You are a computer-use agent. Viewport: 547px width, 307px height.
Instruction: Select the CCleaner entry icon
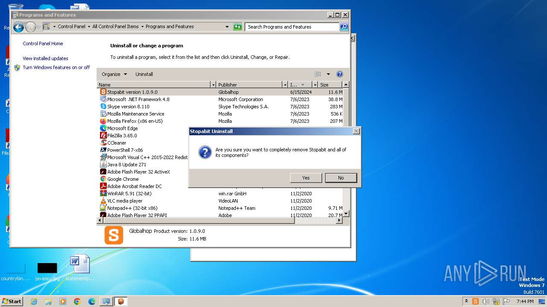(x=103, y=143)
